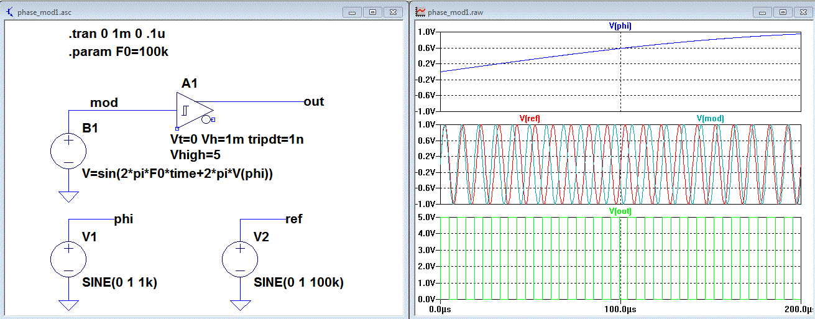
Task: Click the SINE(0 1 1k) value of V1
Action: click(119, 283)
